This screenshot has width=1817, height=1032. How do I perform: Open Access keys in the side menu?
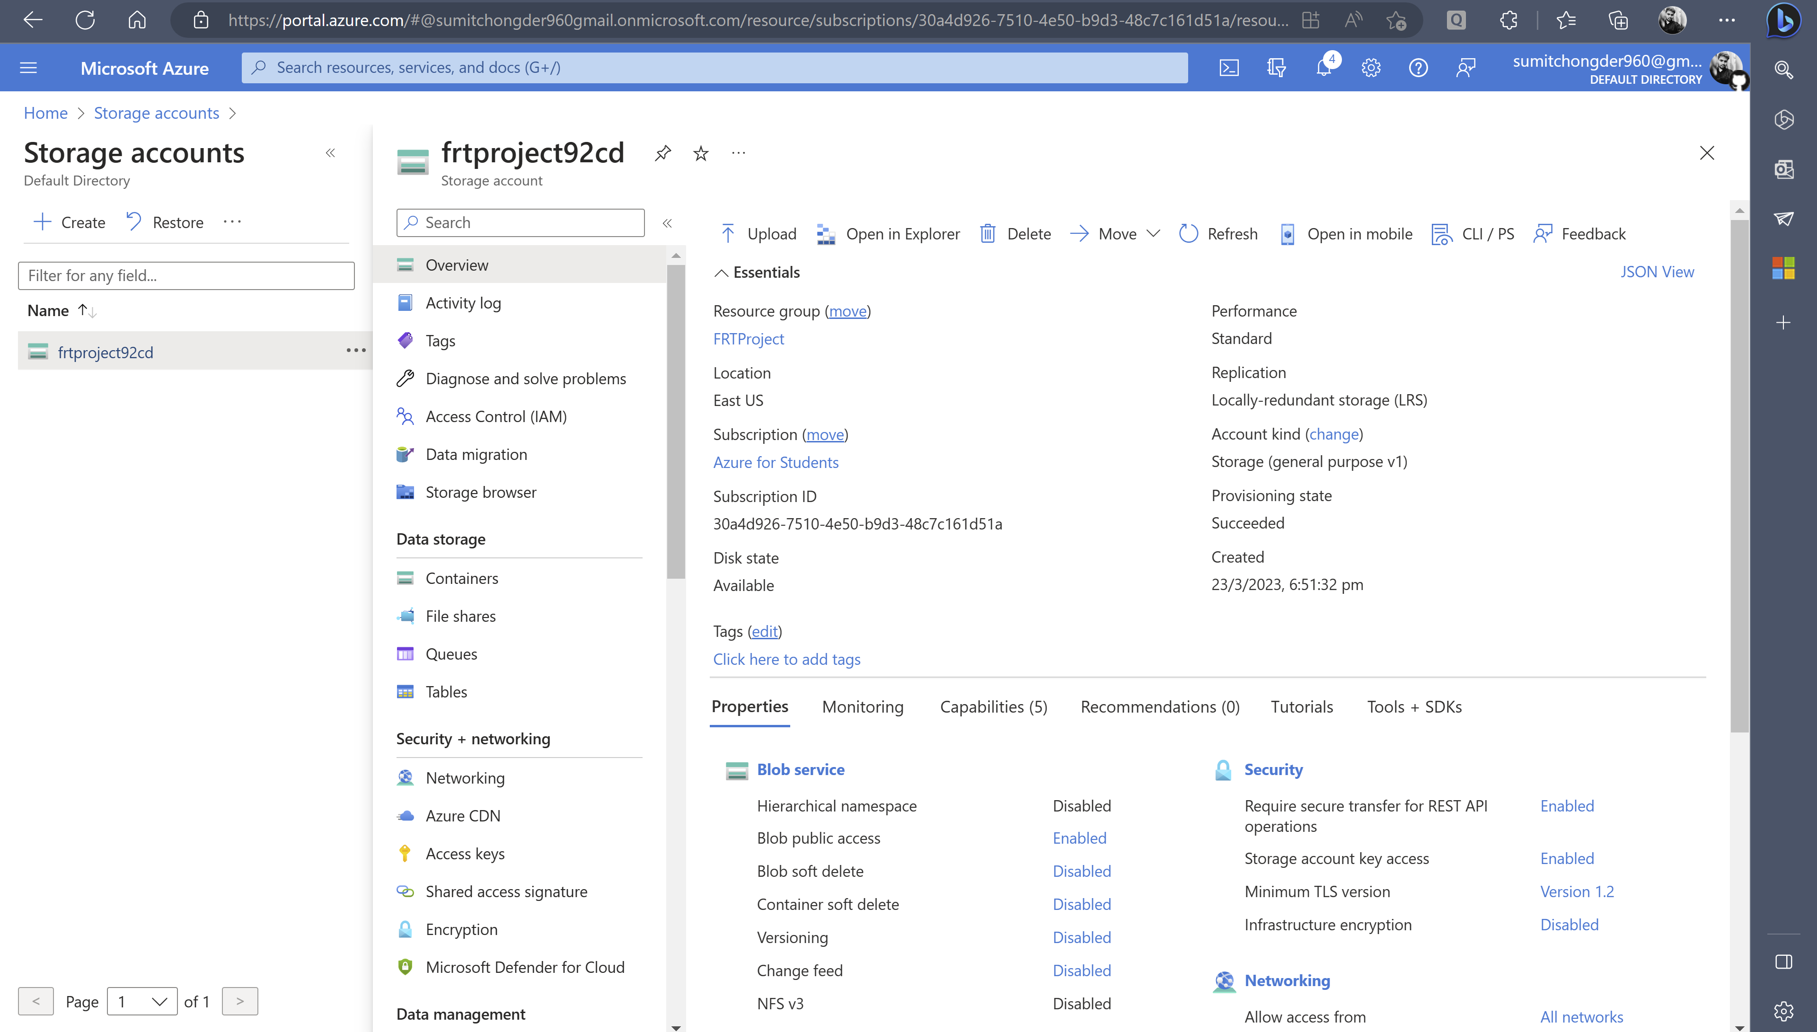(x=465, y=854)
